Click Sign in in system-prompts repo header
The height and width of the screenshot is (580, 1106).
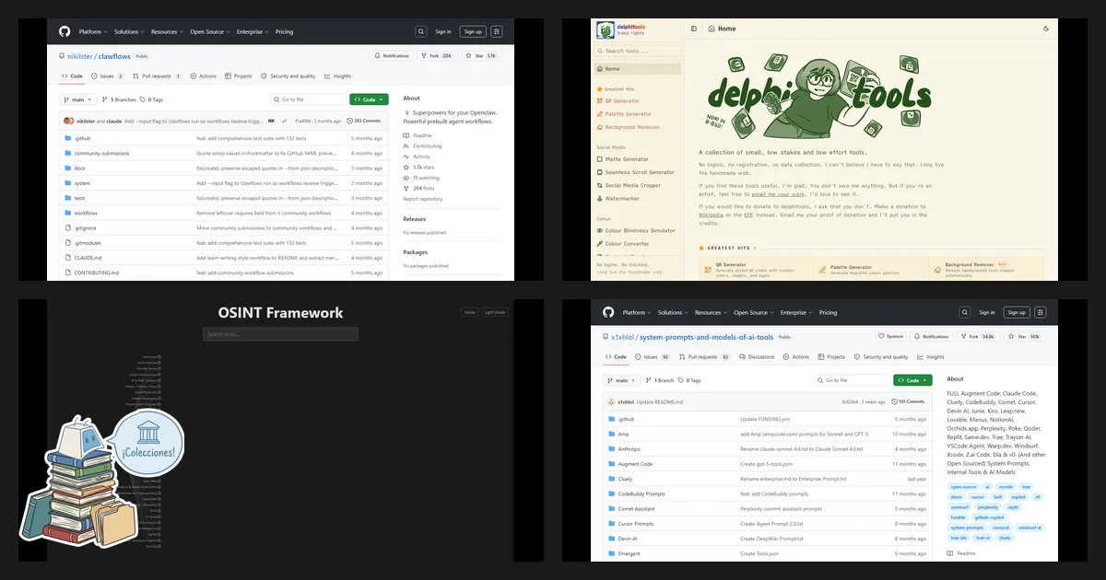coord(987,312)
